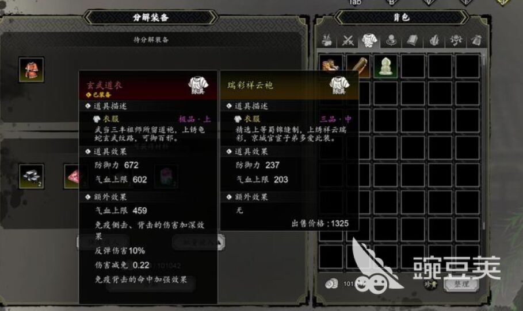523x311 pixels.
Task: Select the jade Buddha statue item
Action: point(385,66)
